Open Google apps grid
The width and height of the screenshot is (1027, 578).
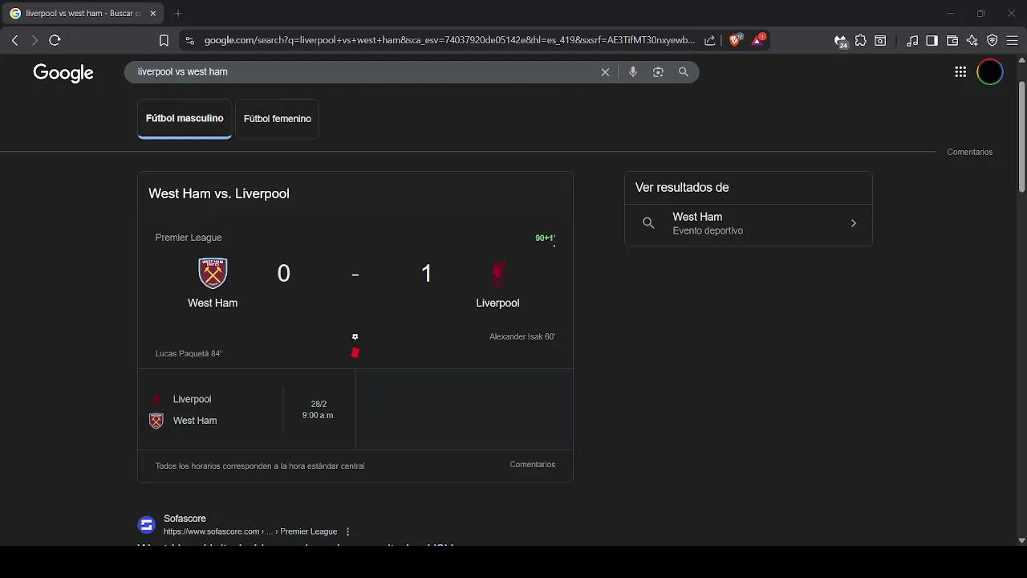click(960, 72)
